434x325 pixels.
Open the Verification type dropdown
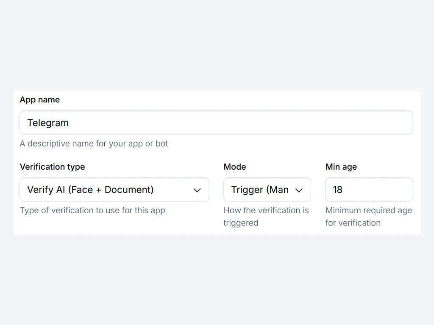click(x=114, y=190)
